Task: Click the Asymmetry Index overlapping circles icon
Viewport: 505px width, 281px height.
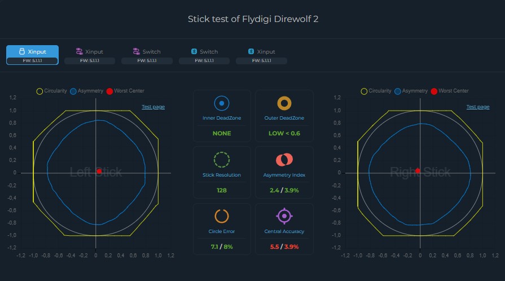Action: pyautogui.click(x=284, y=160)
